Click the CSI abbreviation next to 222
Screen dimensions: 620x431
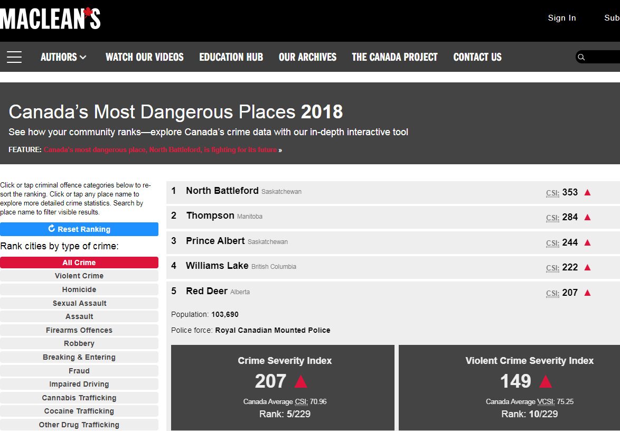point(552,268)
